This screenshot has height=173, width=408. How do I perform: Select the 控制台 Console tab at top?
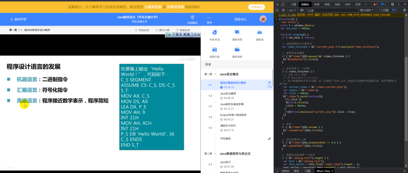point(305,4)
